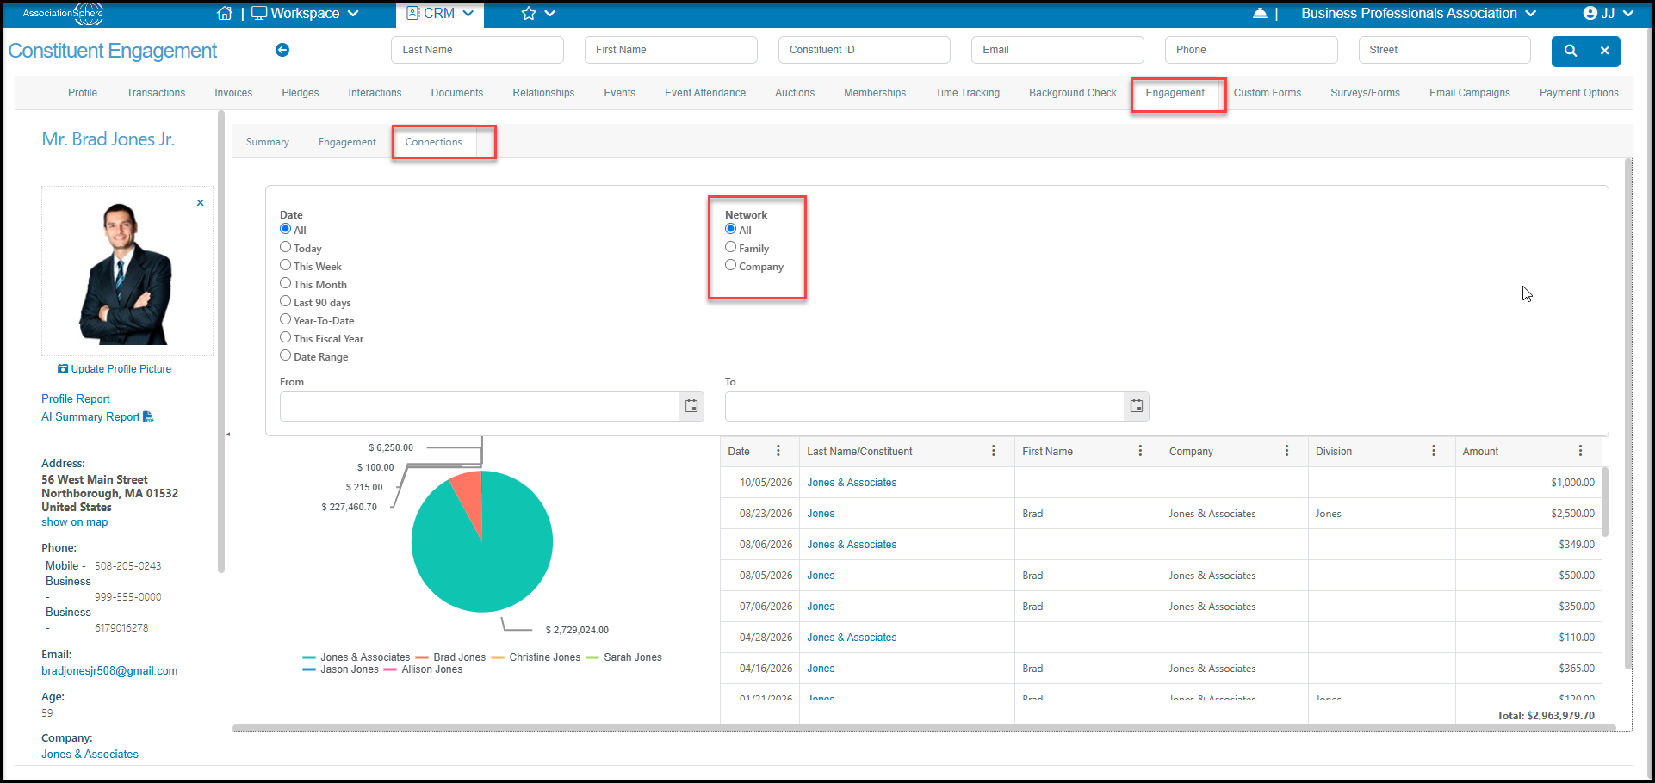Remove profile picture with the small X
Viewport: 1655px width, 783px height.
(x=201, y=203)
